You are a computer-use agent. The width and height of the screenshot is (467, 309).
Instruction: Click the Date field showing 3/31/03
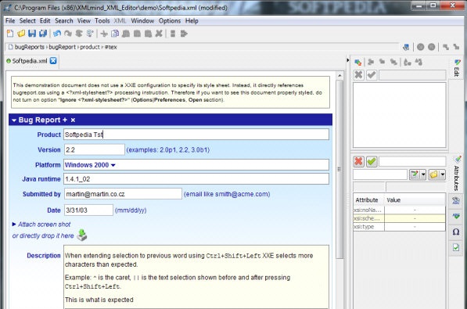[88, 210]
